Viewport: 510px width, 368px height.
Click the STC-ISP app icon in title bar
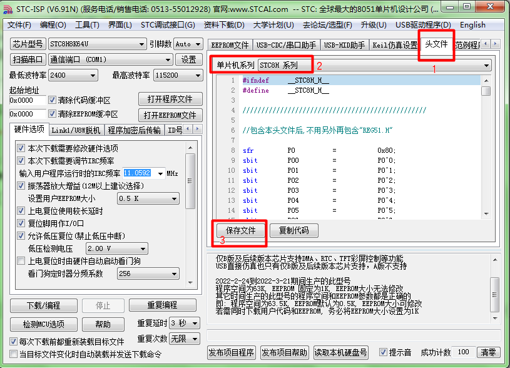(x=8, y=9)
